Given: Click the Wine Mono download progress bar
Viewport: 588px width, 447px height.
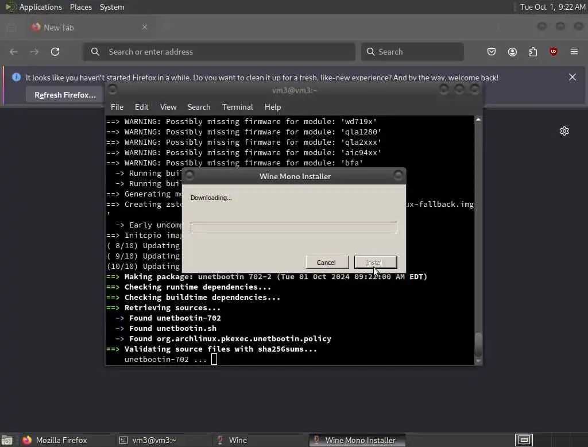Looking at the screenshot, I should click(293, 228).
